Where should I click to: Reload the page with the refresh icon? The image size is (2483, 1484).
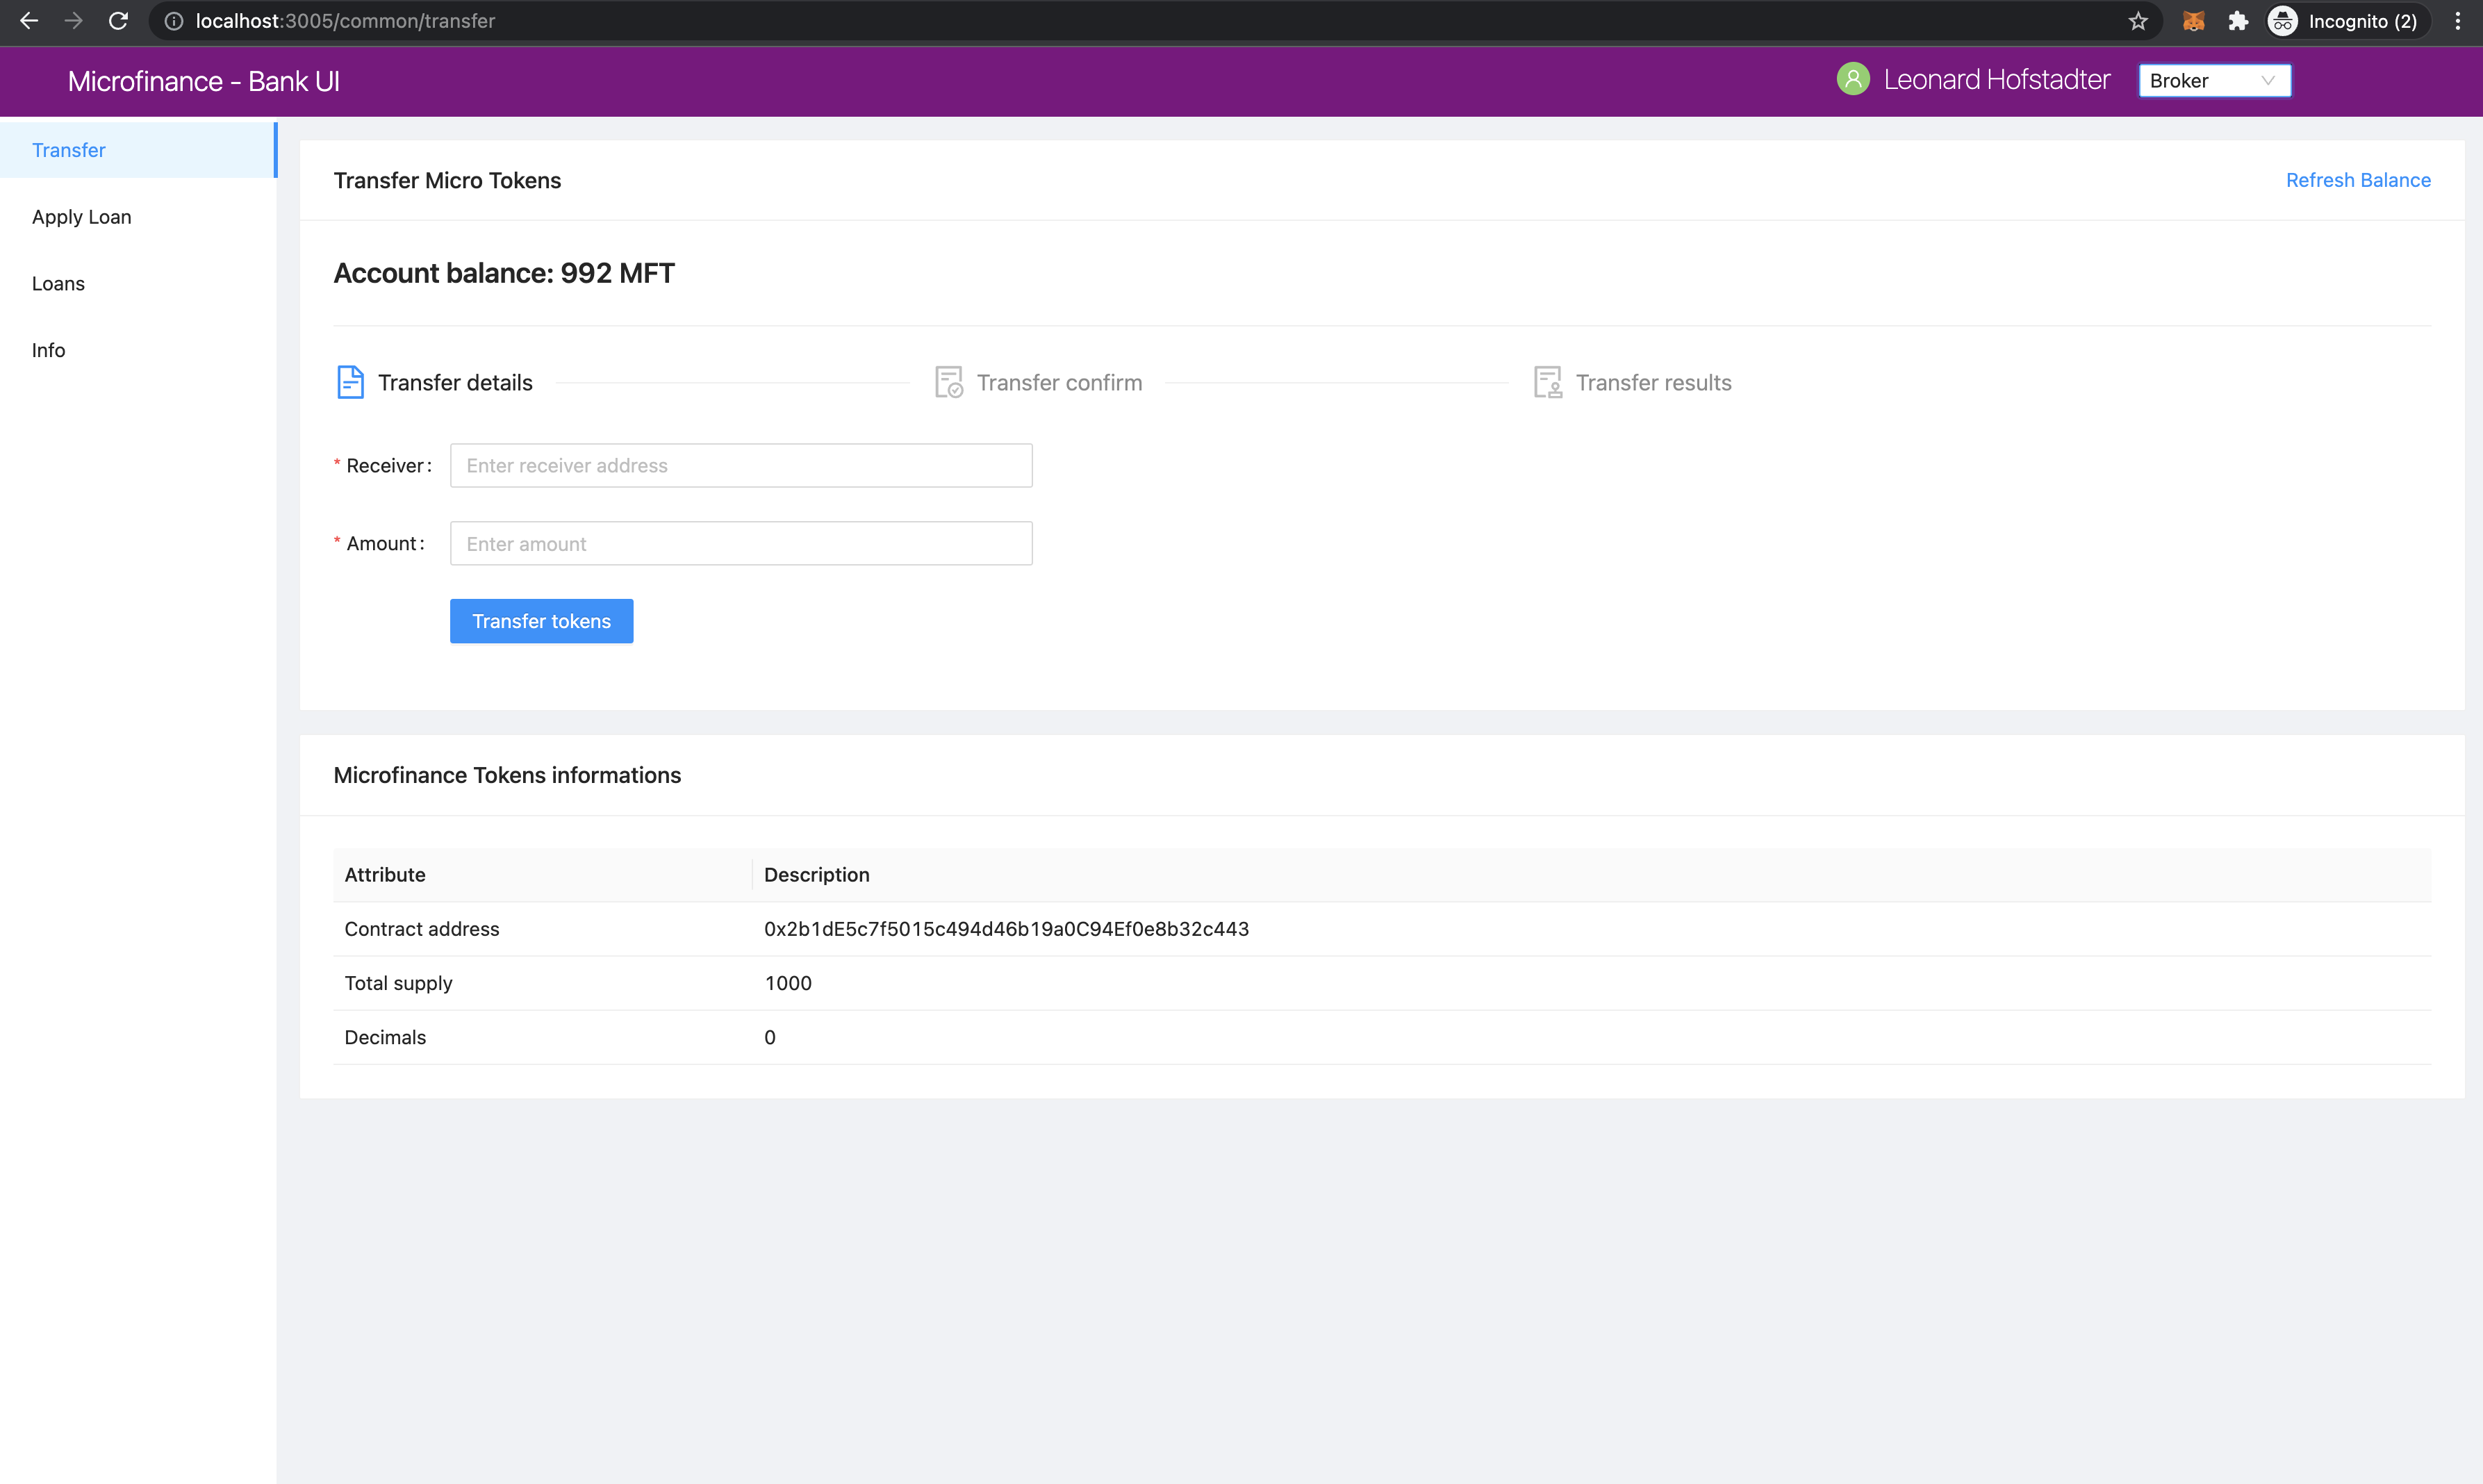click(118, 21)
